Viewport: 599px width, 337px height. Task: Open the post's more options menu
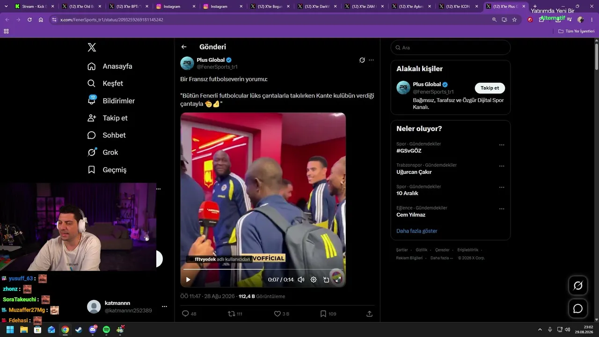click(372, 60)
